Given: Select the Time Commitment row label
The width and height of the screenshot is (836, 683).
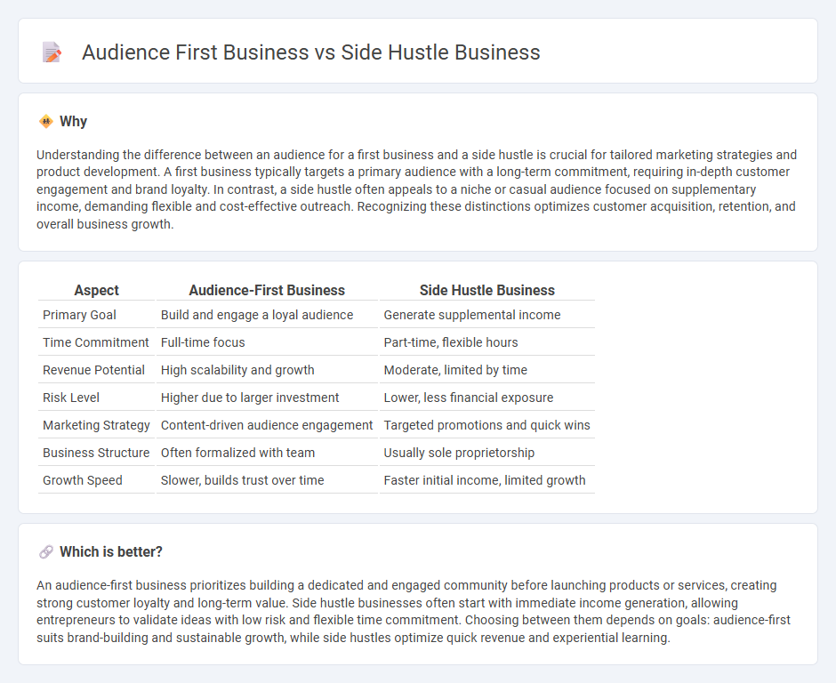Looking at the screenshot, I should 97,342.
